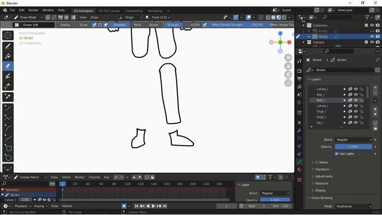
Task: Select the Box shape tool
Action: (8, 148)
